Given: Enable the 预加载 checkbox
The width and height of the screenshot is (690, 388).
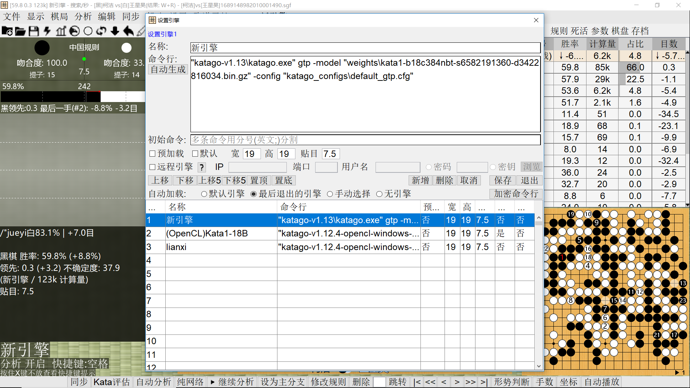Looking at the screenshot, I should (x=152, y=153).
